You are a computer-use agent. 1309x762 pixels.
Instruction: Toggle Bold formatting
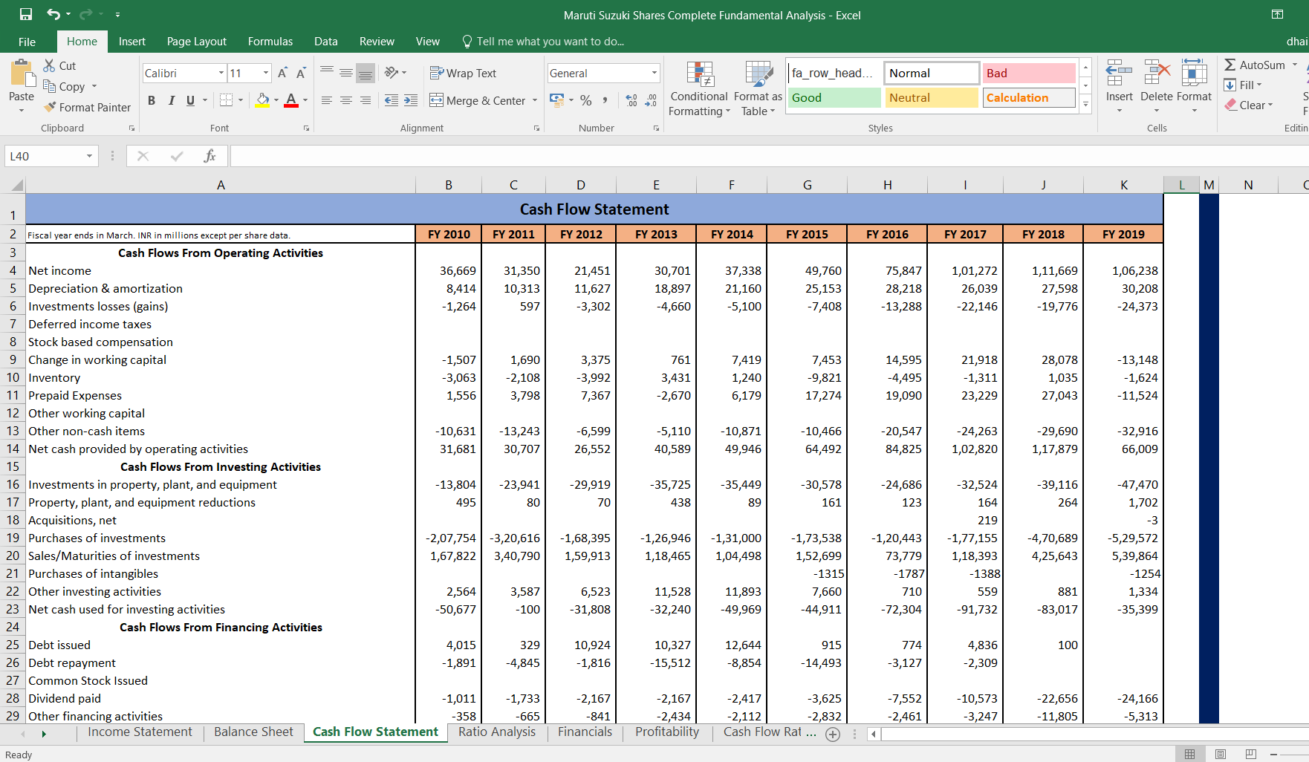tap(152, 100)
